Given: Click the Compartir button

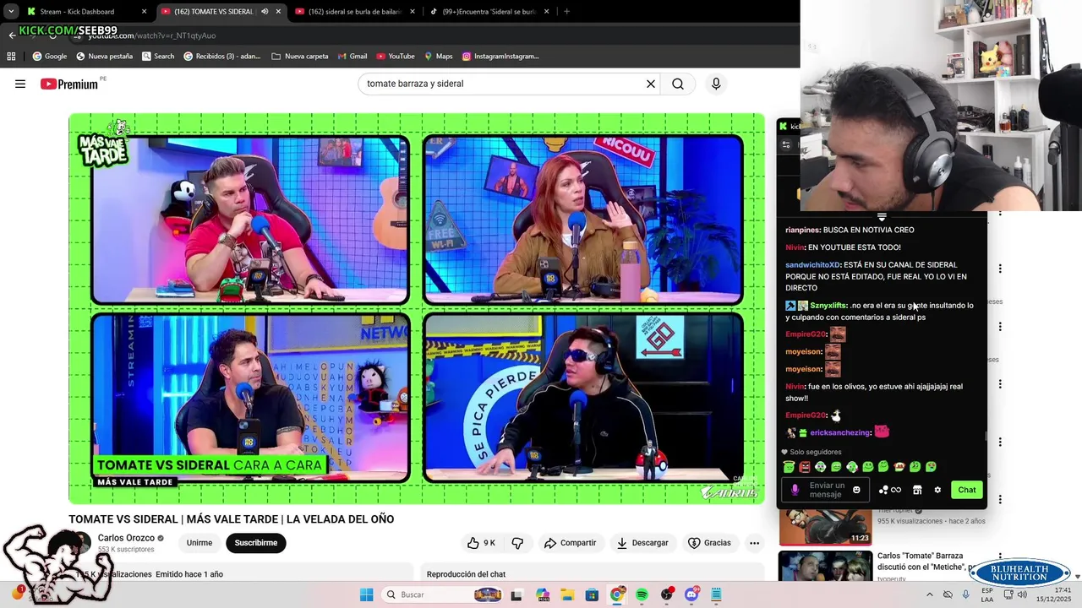Looking at the screenshot, I should (571, 543).
